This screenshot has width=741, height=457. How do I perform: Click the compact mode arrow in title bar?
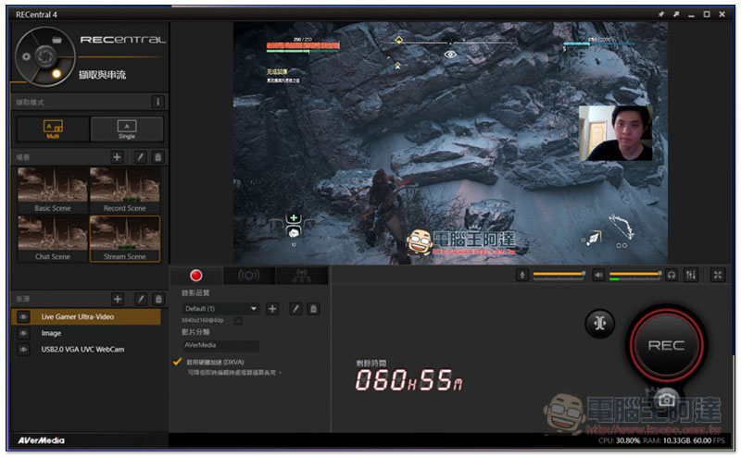[x=676, y=14]
